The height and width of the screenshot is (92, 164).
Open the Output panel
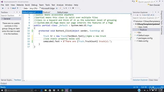point(4,83)
